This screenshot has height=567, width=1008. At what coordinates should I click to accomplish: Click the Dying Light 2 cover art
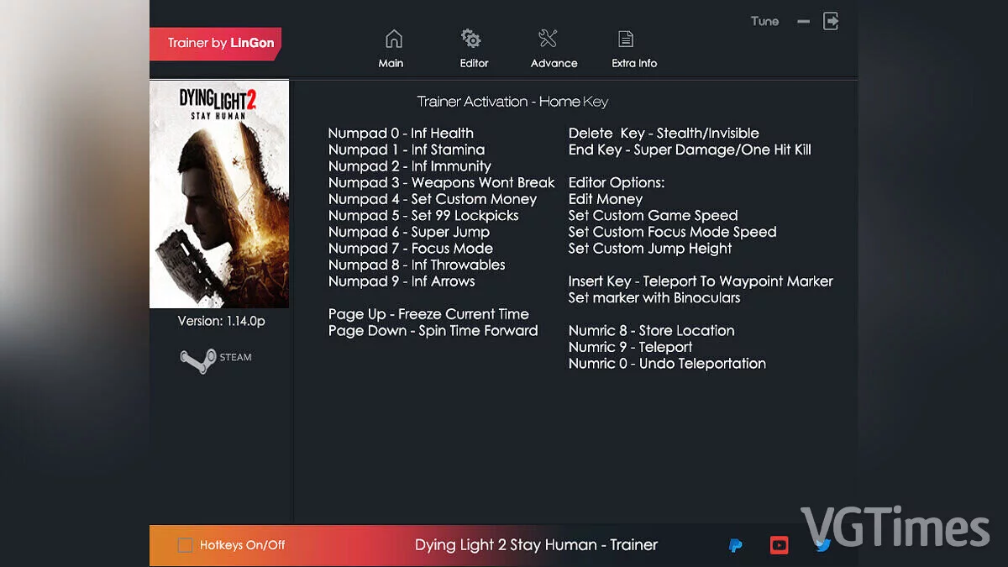218,193
